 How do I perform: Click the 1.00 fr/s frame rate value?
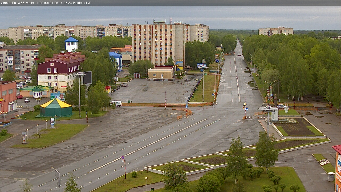[x=43, y=3]
